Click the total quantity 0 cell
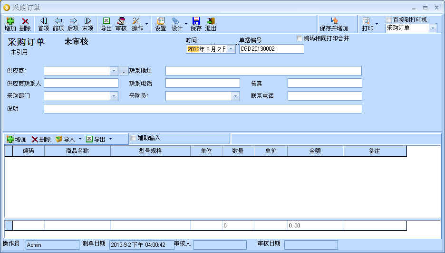This screenshot has height=253, width=445. click(238, 225)
